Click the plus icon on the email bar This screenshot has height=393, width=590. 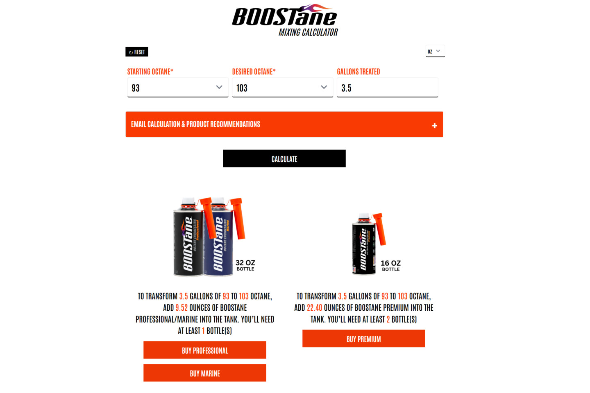[x=434, y=125]
